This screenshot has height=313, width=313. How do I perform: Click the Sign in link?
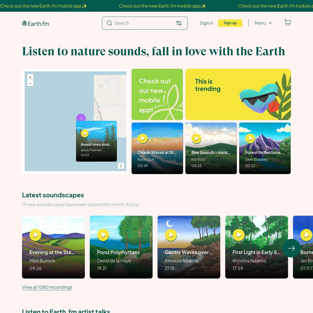coord(206,23)
